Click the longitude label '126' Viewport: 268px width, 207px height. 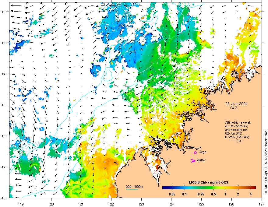pos(231,204)
